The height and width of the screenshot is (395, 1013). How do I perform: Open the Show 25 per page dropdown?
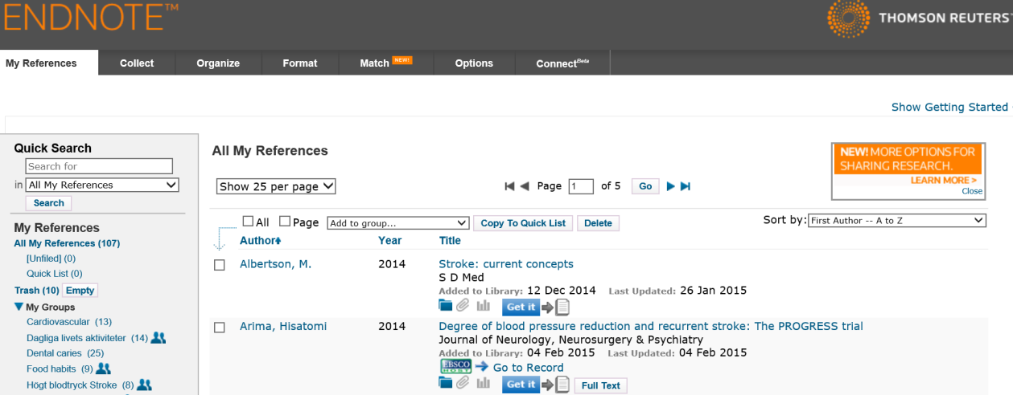(x=276, y=186)
